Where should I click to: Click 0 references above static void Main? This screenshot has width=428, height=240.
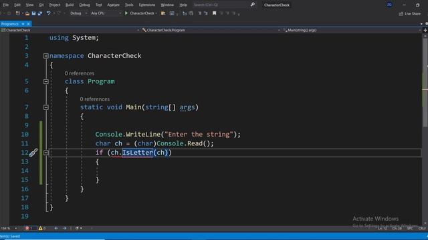(x=95, y=99)
